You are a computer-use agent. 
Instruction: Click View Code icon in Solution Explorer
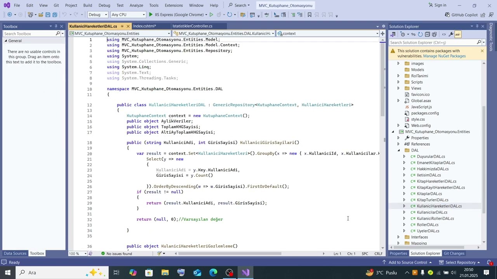tap(444, 34)
